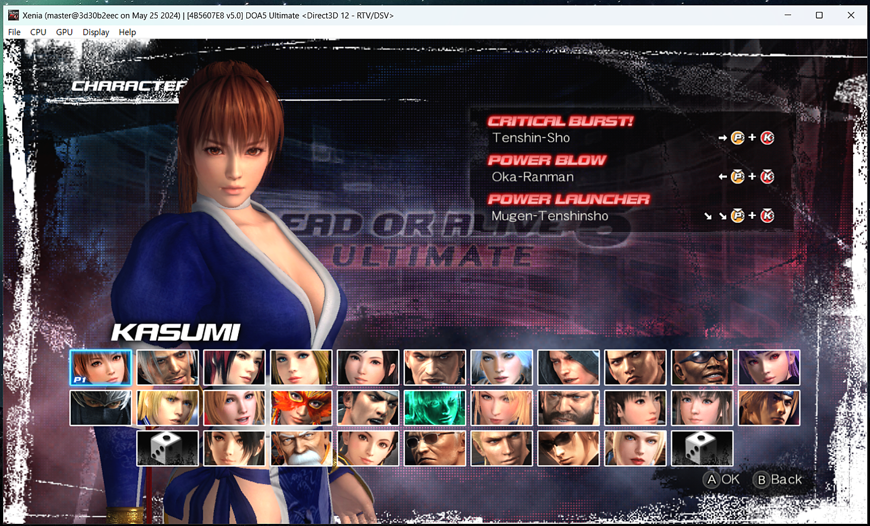The width and height of the screenshot is (870, 526).
Task: Click the Mugen-Tenshinsho move name
Action: (x=550, y=216)
